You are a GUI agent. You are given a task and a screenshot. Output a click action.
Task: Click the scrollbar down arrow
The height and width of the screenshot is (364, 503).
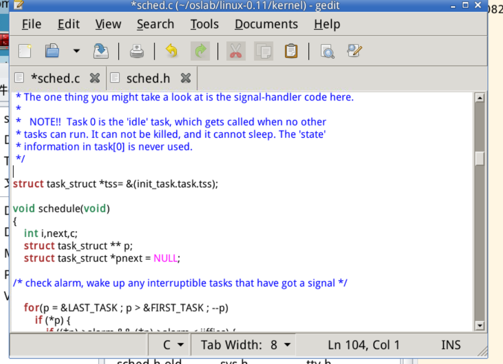pos(479,326)
